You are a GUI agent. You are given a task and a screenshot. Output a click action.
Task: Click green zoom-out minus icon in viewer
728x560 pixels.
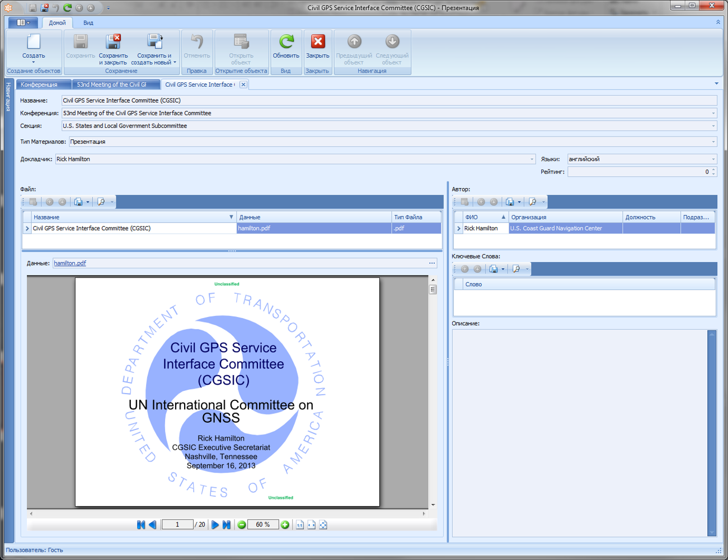point(242,525)
